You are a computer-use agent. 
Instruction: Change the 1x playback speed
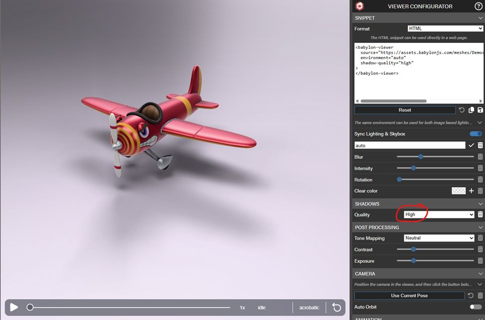tap(242, 308)
